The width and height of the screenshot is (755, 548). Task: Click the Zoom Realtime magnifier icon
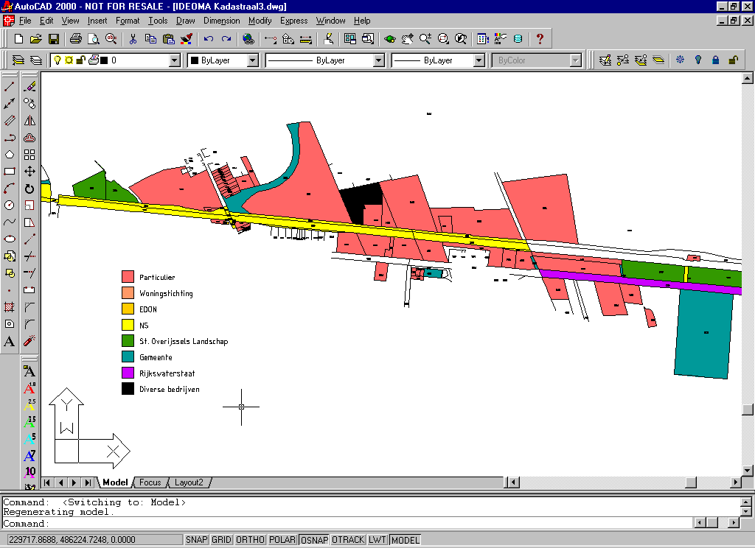[x=425, y=39]
